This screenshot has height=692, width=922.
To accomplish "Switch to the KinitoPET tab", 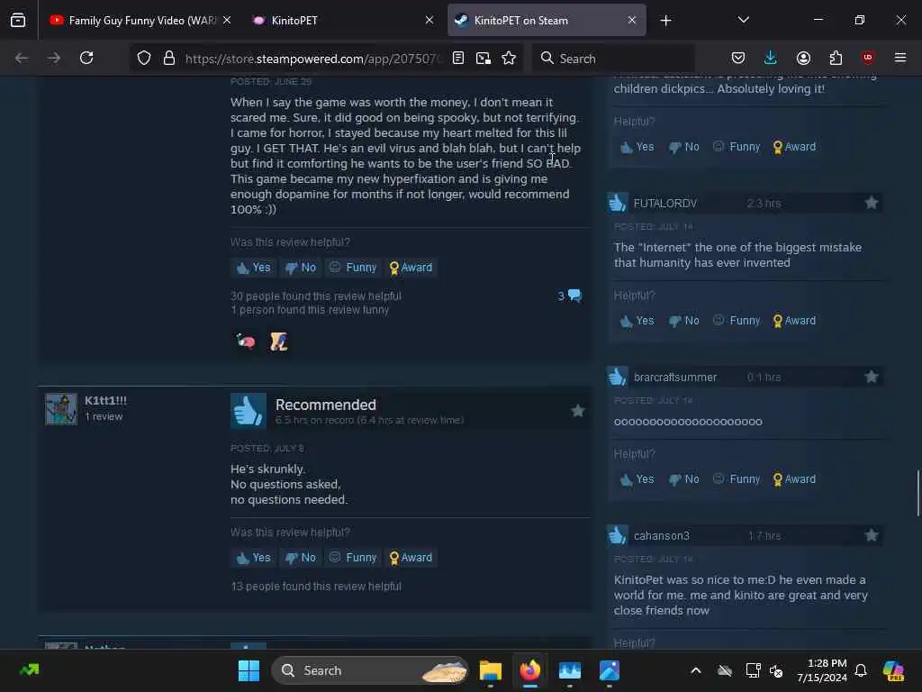I will (x=344, y=21).
